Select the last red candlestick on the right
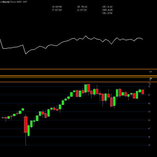 (143, 92)
